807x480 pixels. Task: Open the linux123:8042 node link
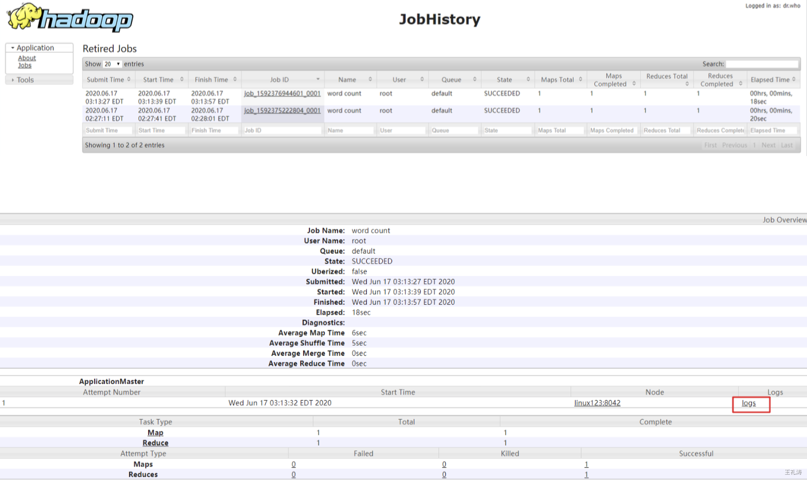click(x=598, y=403)
